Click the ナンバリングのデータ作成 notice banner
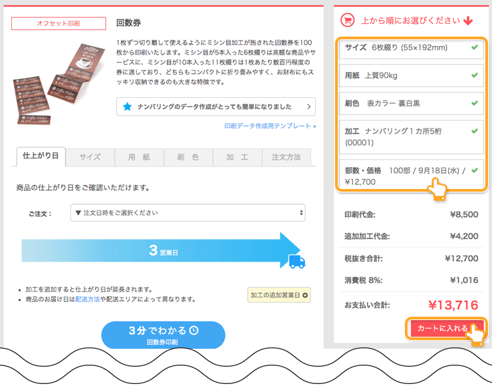The height and width of the screenshot is (386, 492). coord(216,106)
